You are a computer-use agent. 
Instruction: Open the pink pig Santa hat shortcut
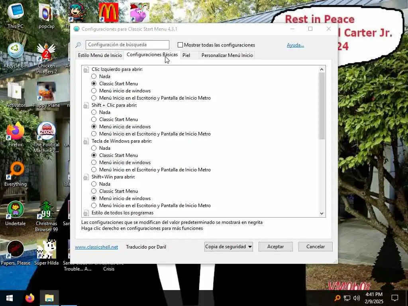[140, 12]
